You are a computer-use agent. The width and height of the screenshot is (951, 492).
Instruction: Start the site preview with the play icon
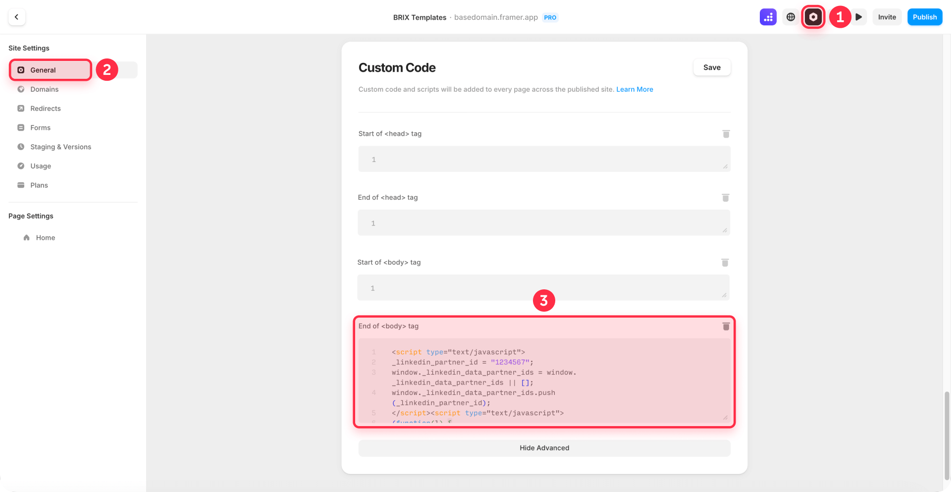[x=859, y=16]
